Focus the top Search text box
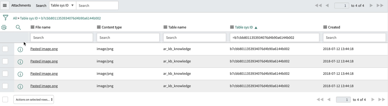The image size is (388, 106). [97, 5]
